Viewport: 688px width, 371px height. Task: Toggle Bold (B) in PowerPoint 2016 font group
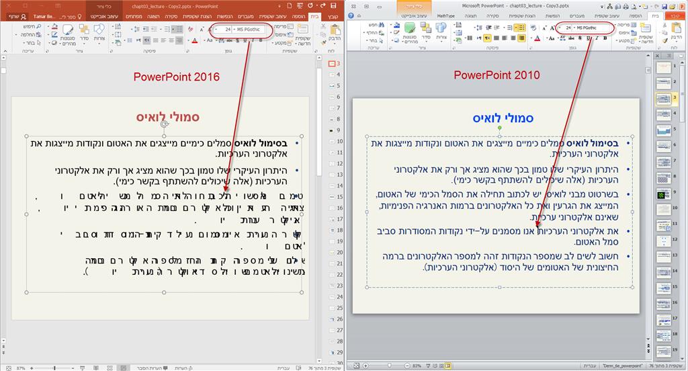click(x=261, y=40)
